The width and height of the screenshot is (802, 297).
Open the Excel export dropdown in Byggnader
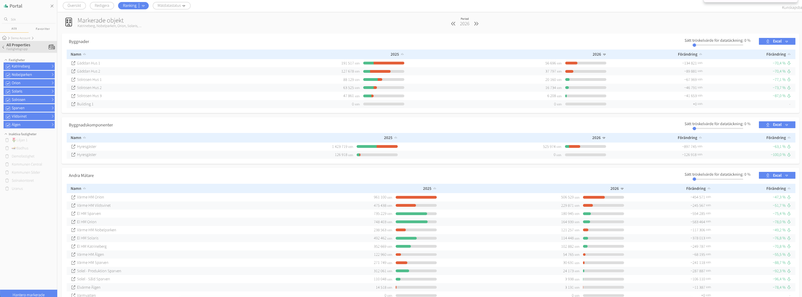[787, 41]
